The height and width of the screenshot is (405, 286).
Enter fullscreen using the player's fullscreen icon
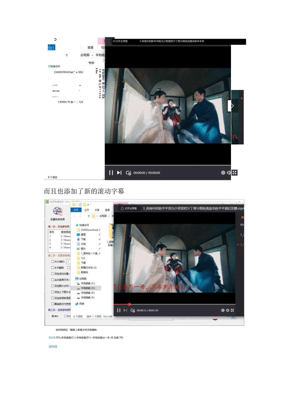(x=232, y=310)
